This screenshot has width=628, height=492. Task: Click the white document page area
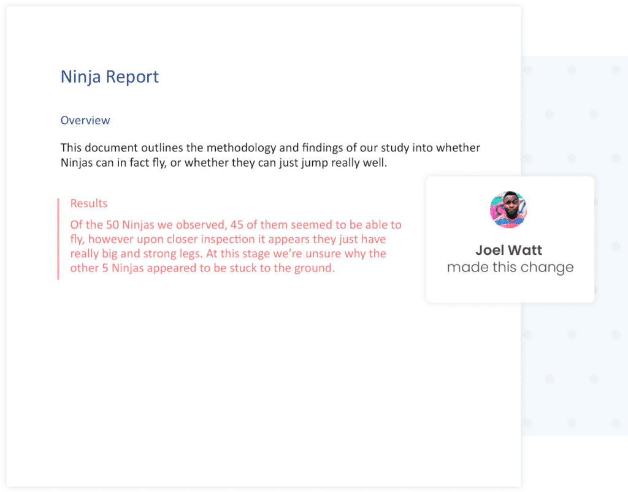(x=245, y=368)
